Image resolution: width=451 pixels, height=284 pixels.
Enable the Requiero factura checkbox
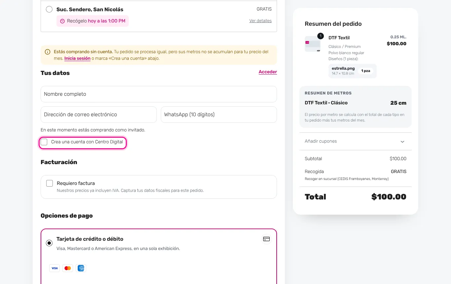[50, 183]
